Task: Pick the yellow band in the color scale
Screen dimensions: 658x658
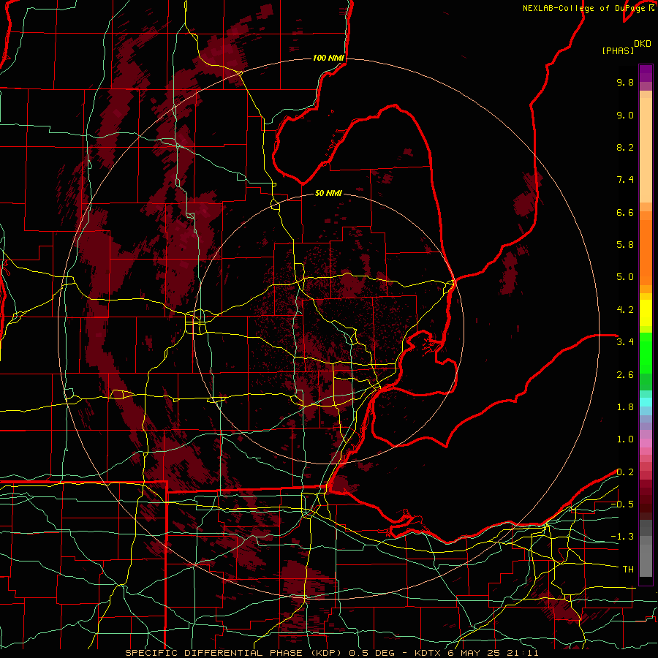Action: click(646, 313)
